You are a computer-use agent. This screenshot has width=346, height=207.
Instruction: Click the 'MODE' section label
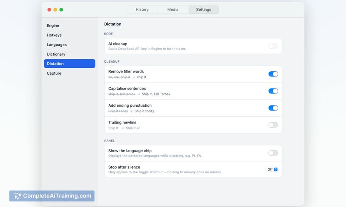109,34
